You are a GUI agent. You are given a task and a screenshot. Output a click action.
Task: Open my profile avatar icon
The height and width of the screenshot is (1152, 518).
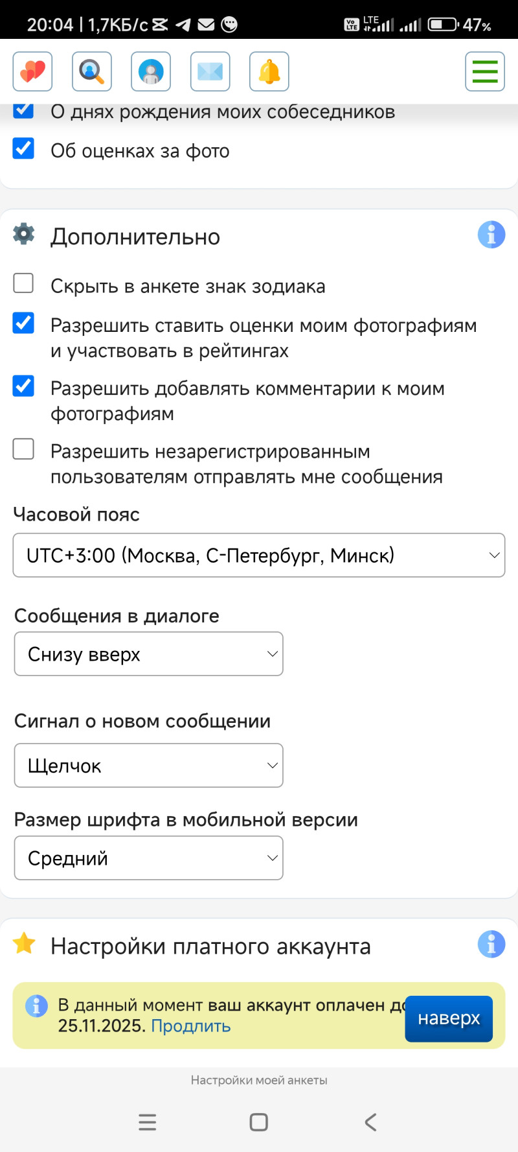(x=151, y=71)
